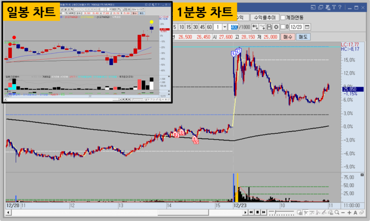Screen dimensions: 370x221
Task: Open the minute interval dropdown arrow
Action: 224,27
